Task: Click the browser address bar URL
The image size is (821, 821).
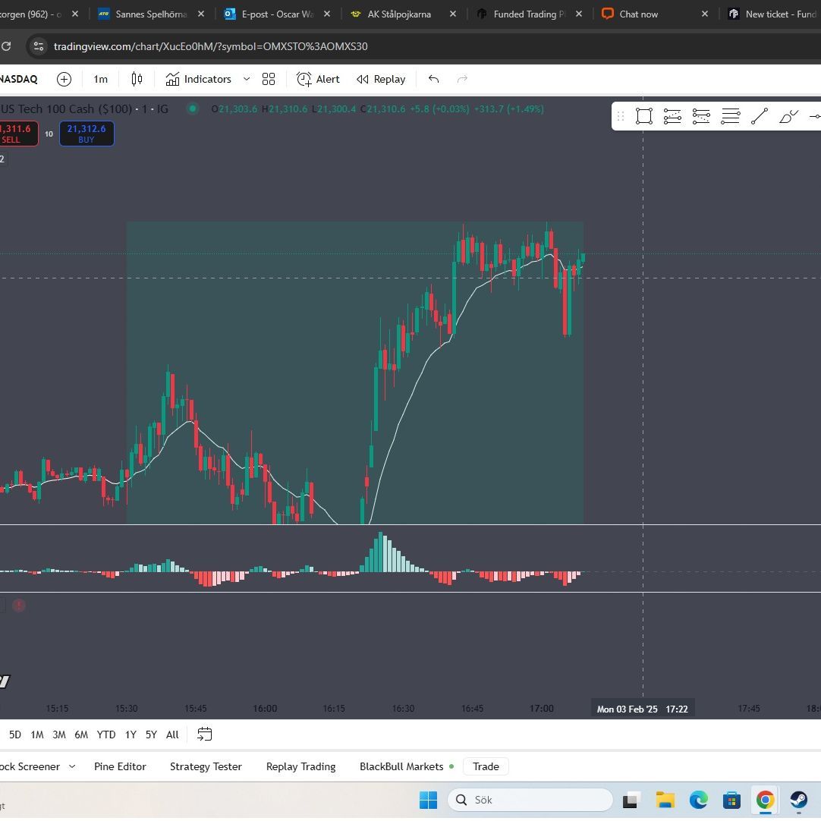Action: [x=210, y=46]
